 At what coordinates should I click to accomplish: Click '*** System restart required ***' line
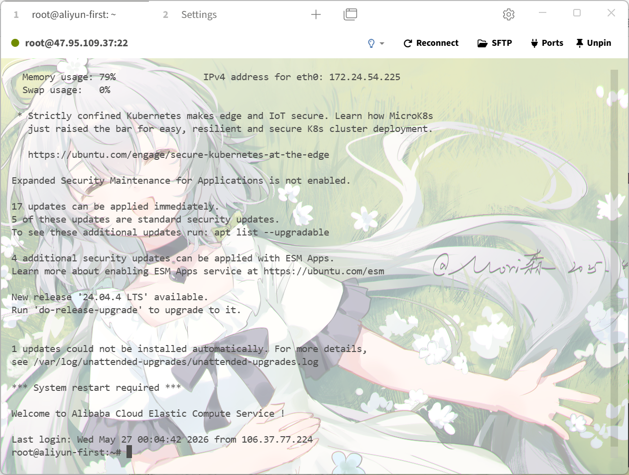96,387
